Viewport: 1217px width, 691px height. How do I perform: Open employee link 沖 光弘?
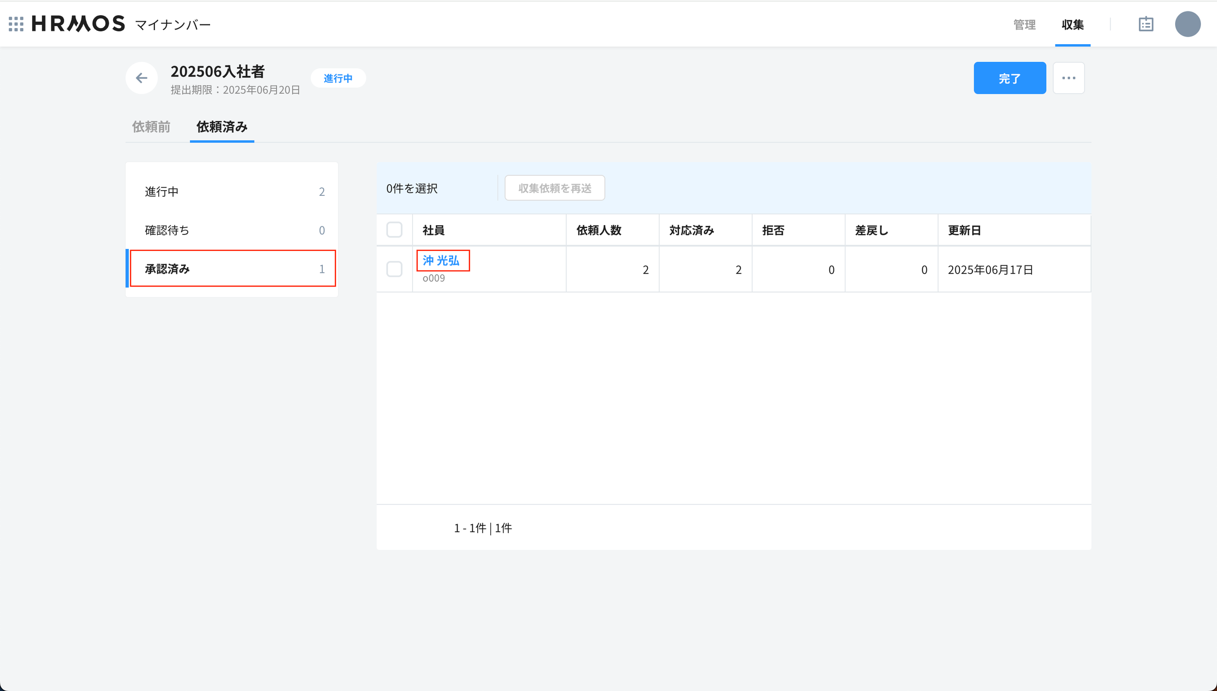[441, 260]
